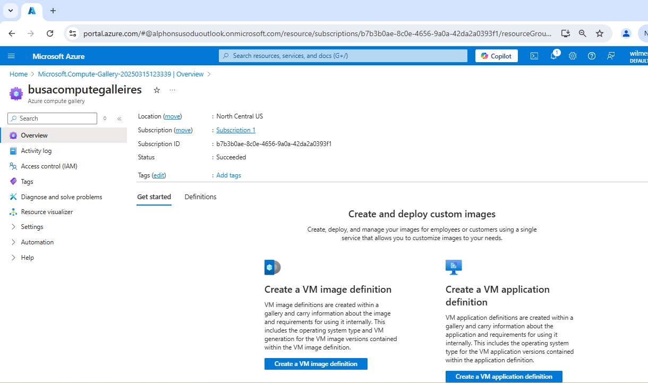Bookmark this page with the star icon
This screenshot has width=648, height=383.
pos(600,33)
